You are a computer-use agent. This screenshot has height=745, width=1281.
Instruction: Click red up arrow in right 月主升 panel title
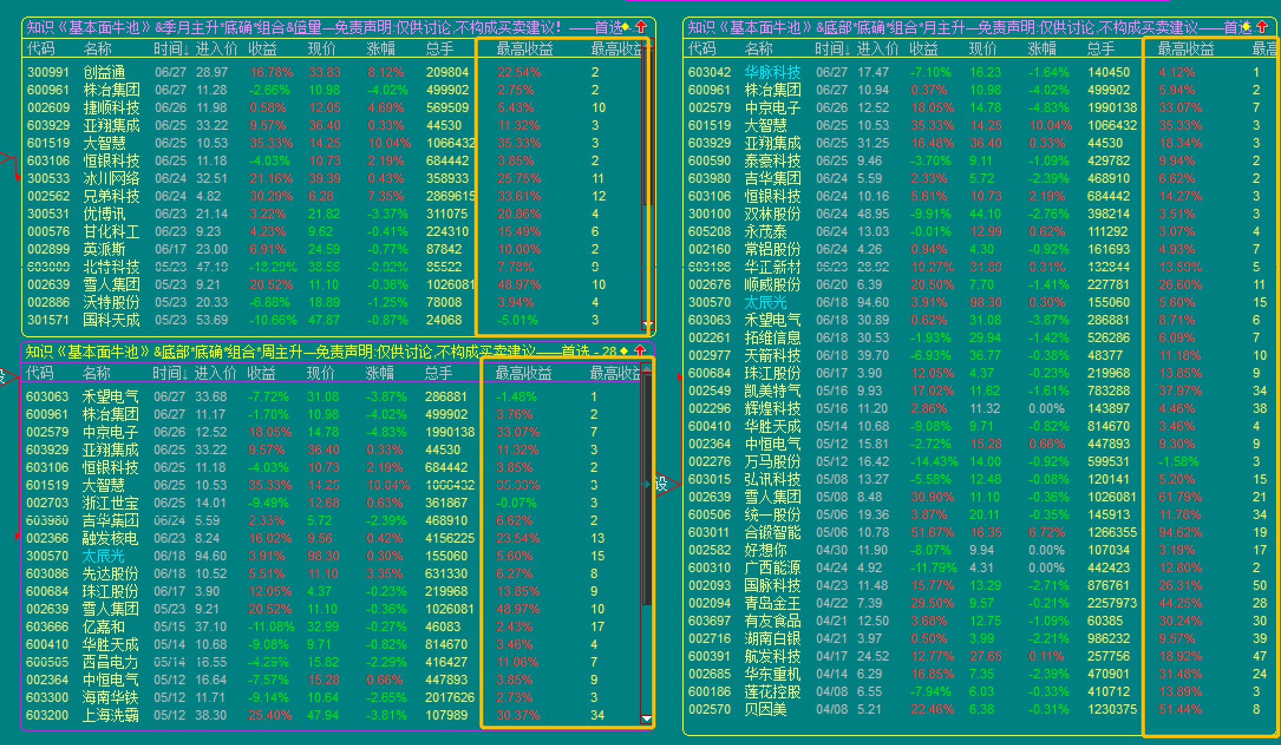[1262, 27]
